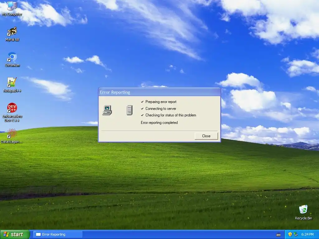The width and height of the screenshot is (319, 239).
Task: Click the on-screen keyboard taskbar icon
Action: pyautogui.click(x=279, y=235)
